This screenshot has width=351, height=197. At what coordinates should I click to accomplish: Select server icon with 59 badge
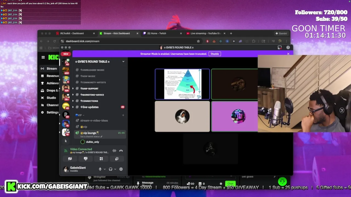point(66,115)
